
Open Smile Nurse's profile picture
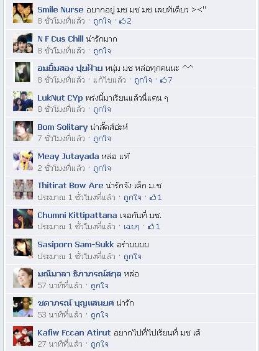coord(23,13)
